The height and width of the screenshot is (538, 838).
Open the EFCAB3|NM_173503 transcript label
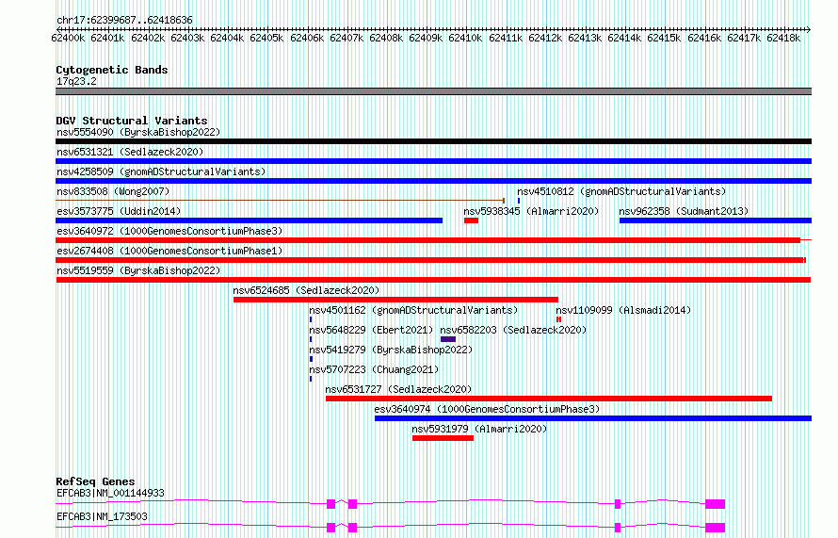pos(102,516)
